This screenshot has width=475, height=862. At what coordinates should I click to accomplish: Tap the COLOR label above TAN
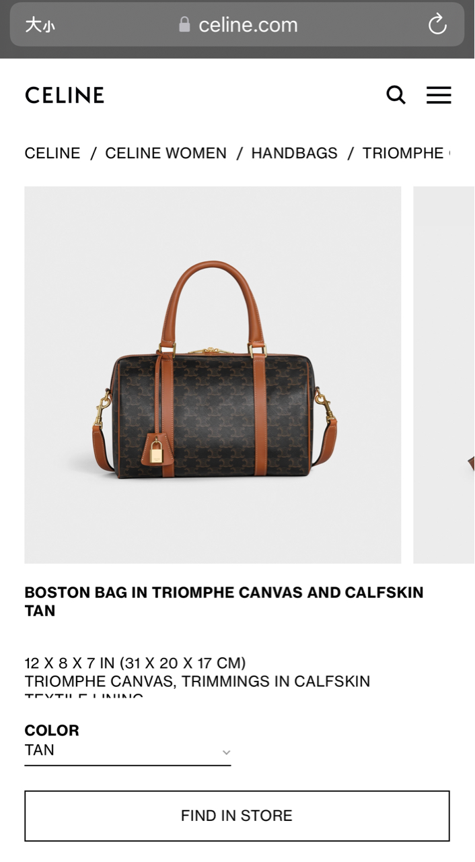(52, 730)
